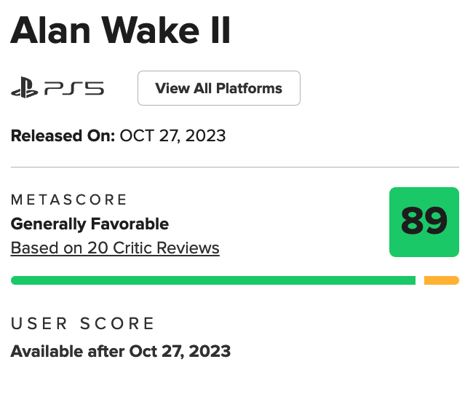Open the View All Platforms button
Viewport: 473px width, 402px height.
click(218, 88)
